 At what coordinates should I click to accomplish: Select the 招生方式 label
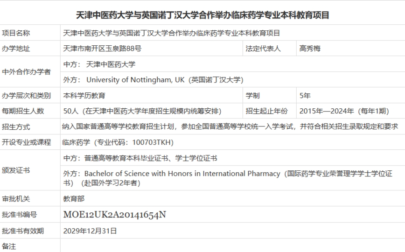[x=16, y=126]
